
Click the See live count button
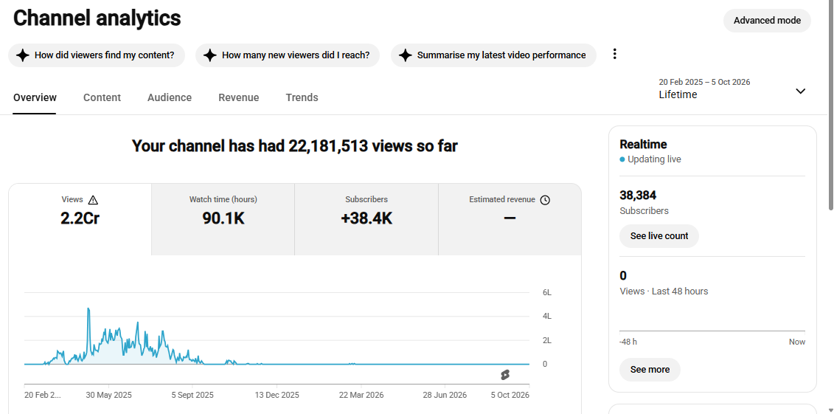point(659,235)
